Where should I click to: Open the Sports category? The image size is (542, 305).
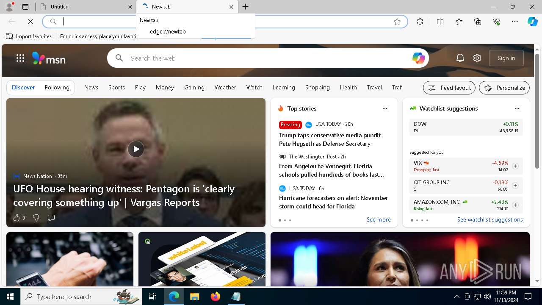tap(116, 87)
